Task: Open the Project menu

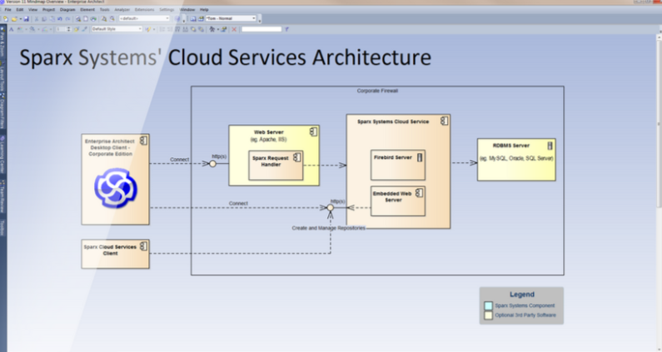Action: coord(48,9)
